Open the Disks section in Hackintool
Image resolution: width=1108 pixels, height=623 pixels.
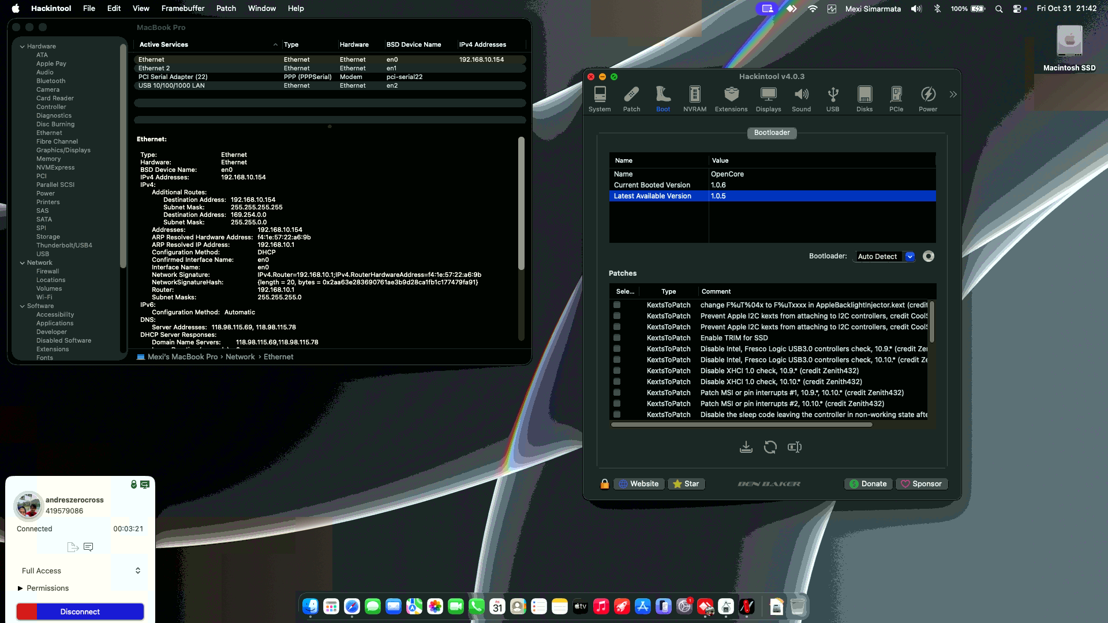[x=864, y=99]
